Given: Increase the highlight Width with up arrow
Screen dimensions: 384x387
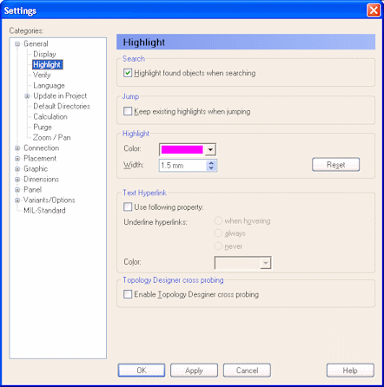Looking at the screenshot, I should click(x=211, y=163).
